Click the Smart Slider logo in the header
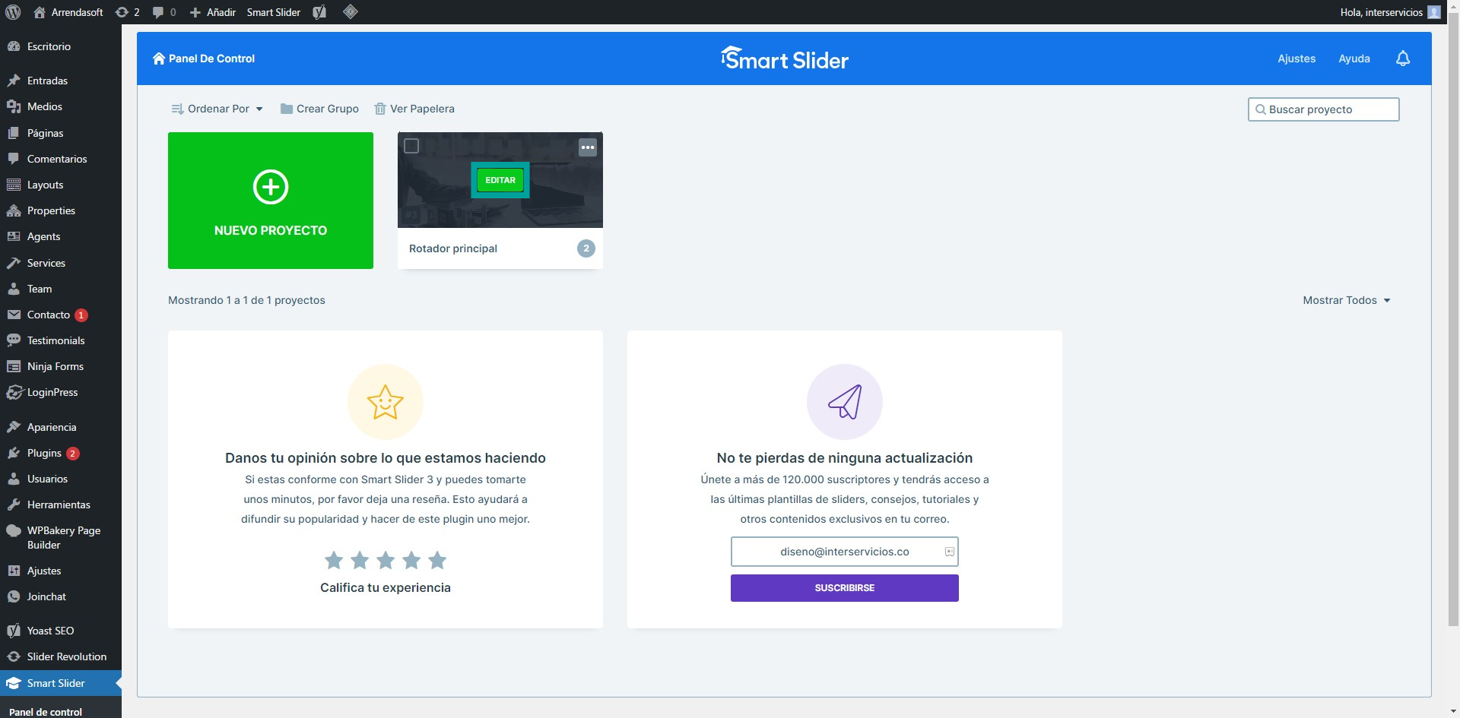The width and height of the screenshot is (1460, 718). tap(784, 59)
